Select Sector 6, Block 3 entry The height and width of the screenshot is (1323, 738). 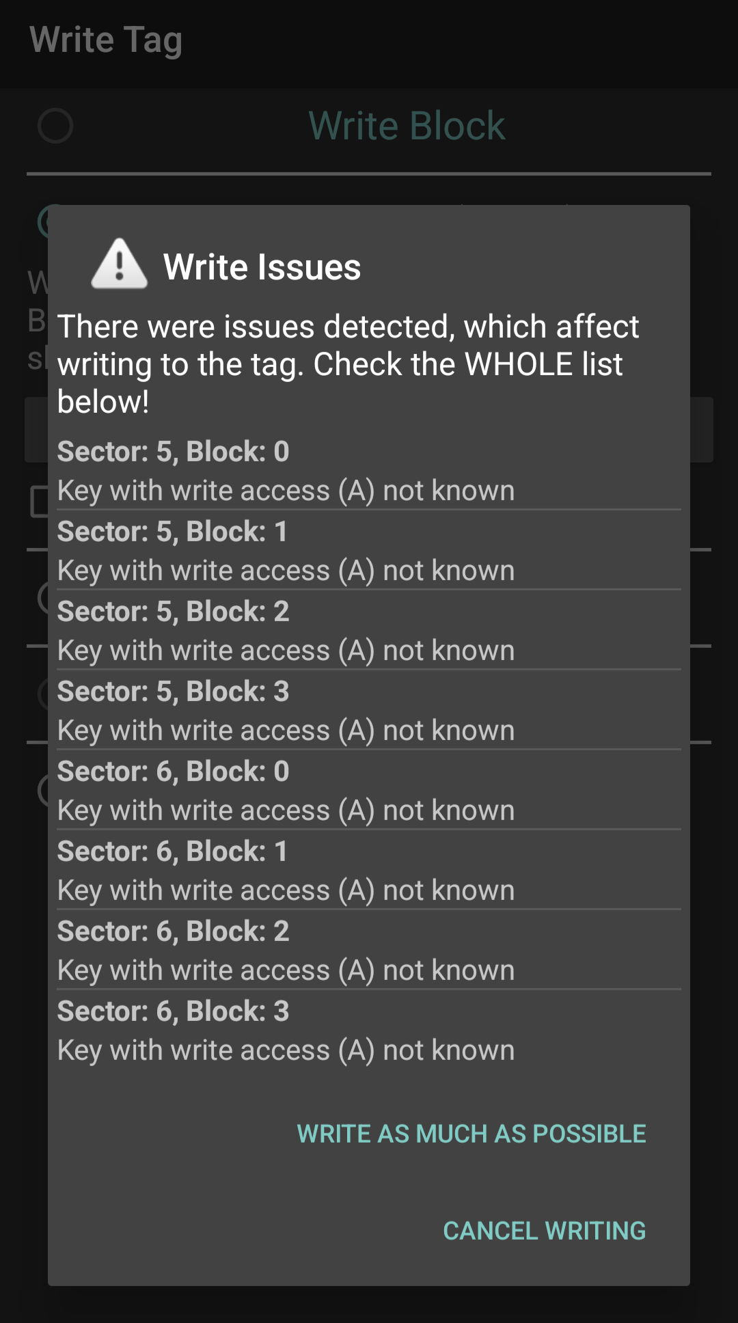[x=369, y=1031]
